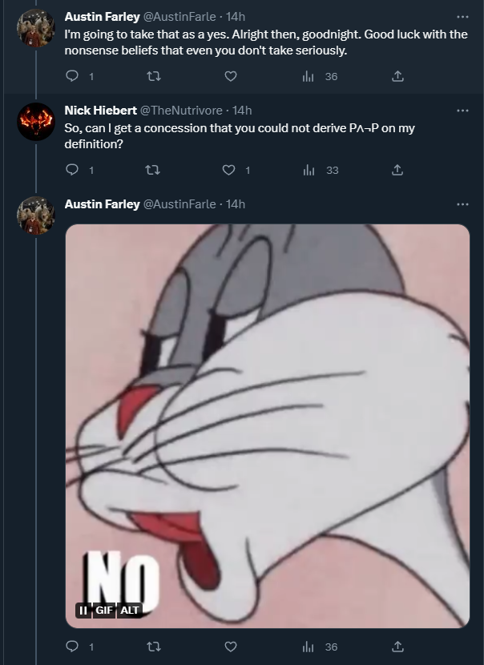The height and width of the screenshot is (665, 484).
Task: Click the Austin Farley name on goodnight tweet
Action: click(x=102, y=17)
